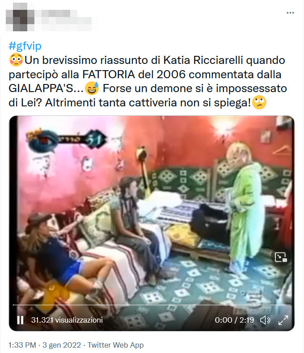Click the 3 gen 2022 date
This screenshot has height=353, width=304.
pyautogui.click(x=62, y=345)
